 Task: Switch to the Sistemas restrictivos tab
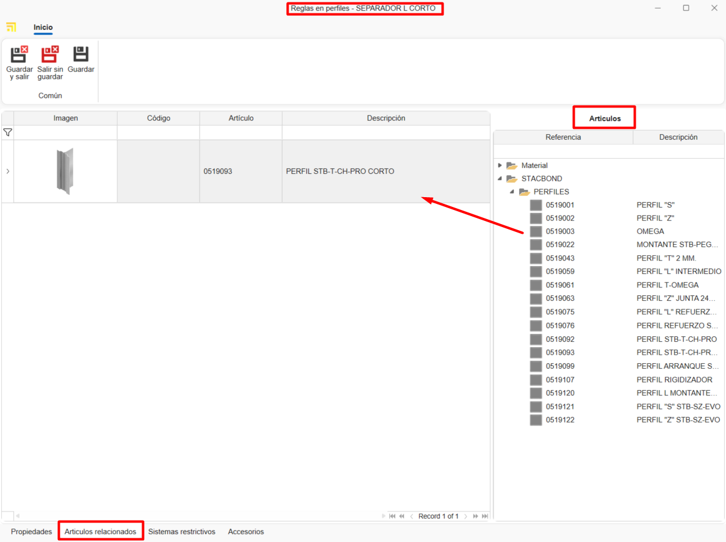[x=182, y=532]
